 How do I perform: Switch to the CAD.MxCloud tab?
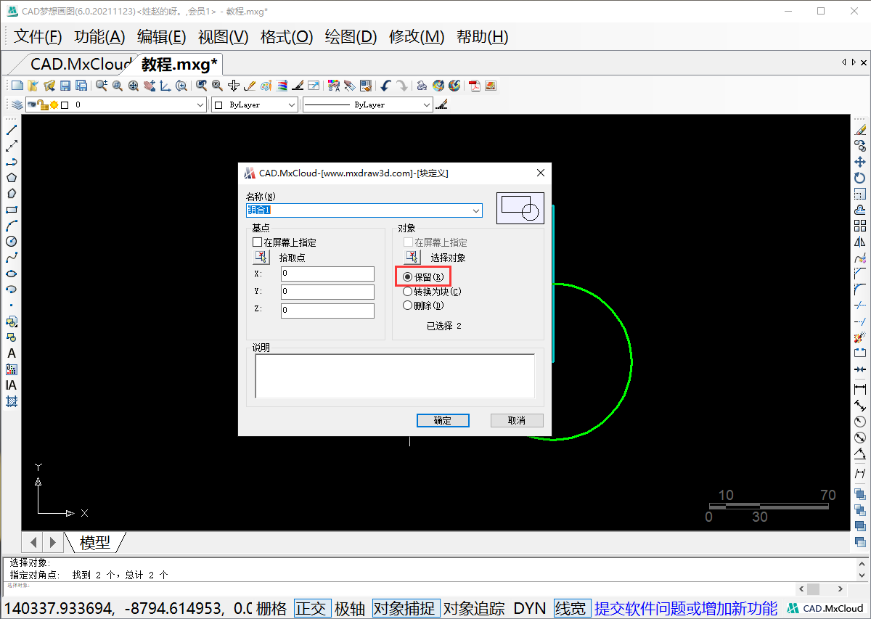pyautogui.click(x=81, y=64)
